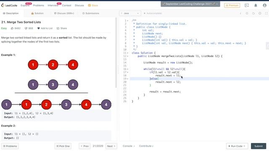Open the Store link
The image size is (269, 151).
coord(93,5)
